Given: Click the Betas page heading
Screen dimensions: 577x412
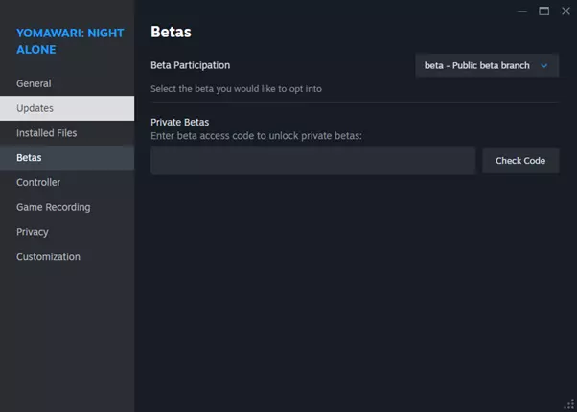Looking at the screenshot, I should 171,32.
